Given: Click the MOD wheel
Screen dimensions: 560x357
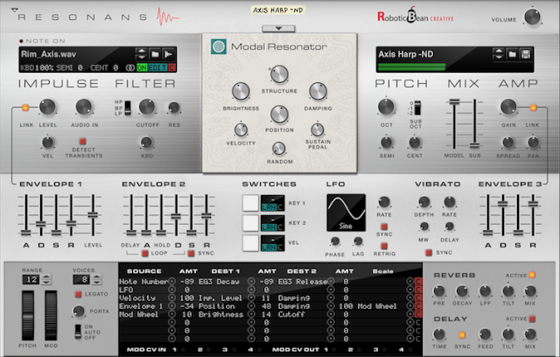Looking at the screenshot, I should (x=51, y=316).
